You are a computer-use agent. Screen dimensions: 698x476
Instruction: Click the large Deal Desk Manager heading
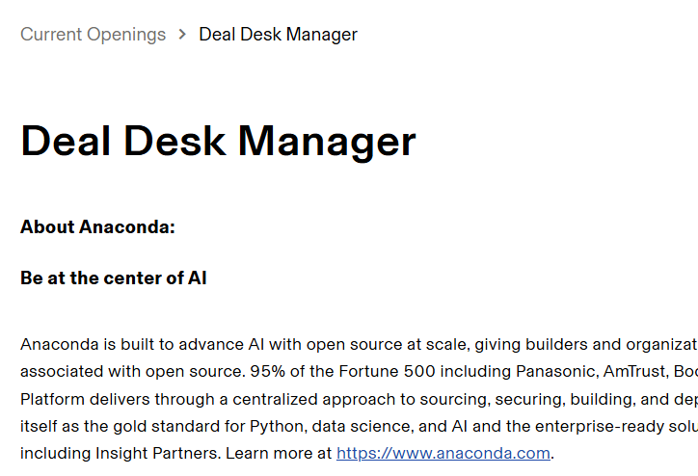click(x=218, y=141)
